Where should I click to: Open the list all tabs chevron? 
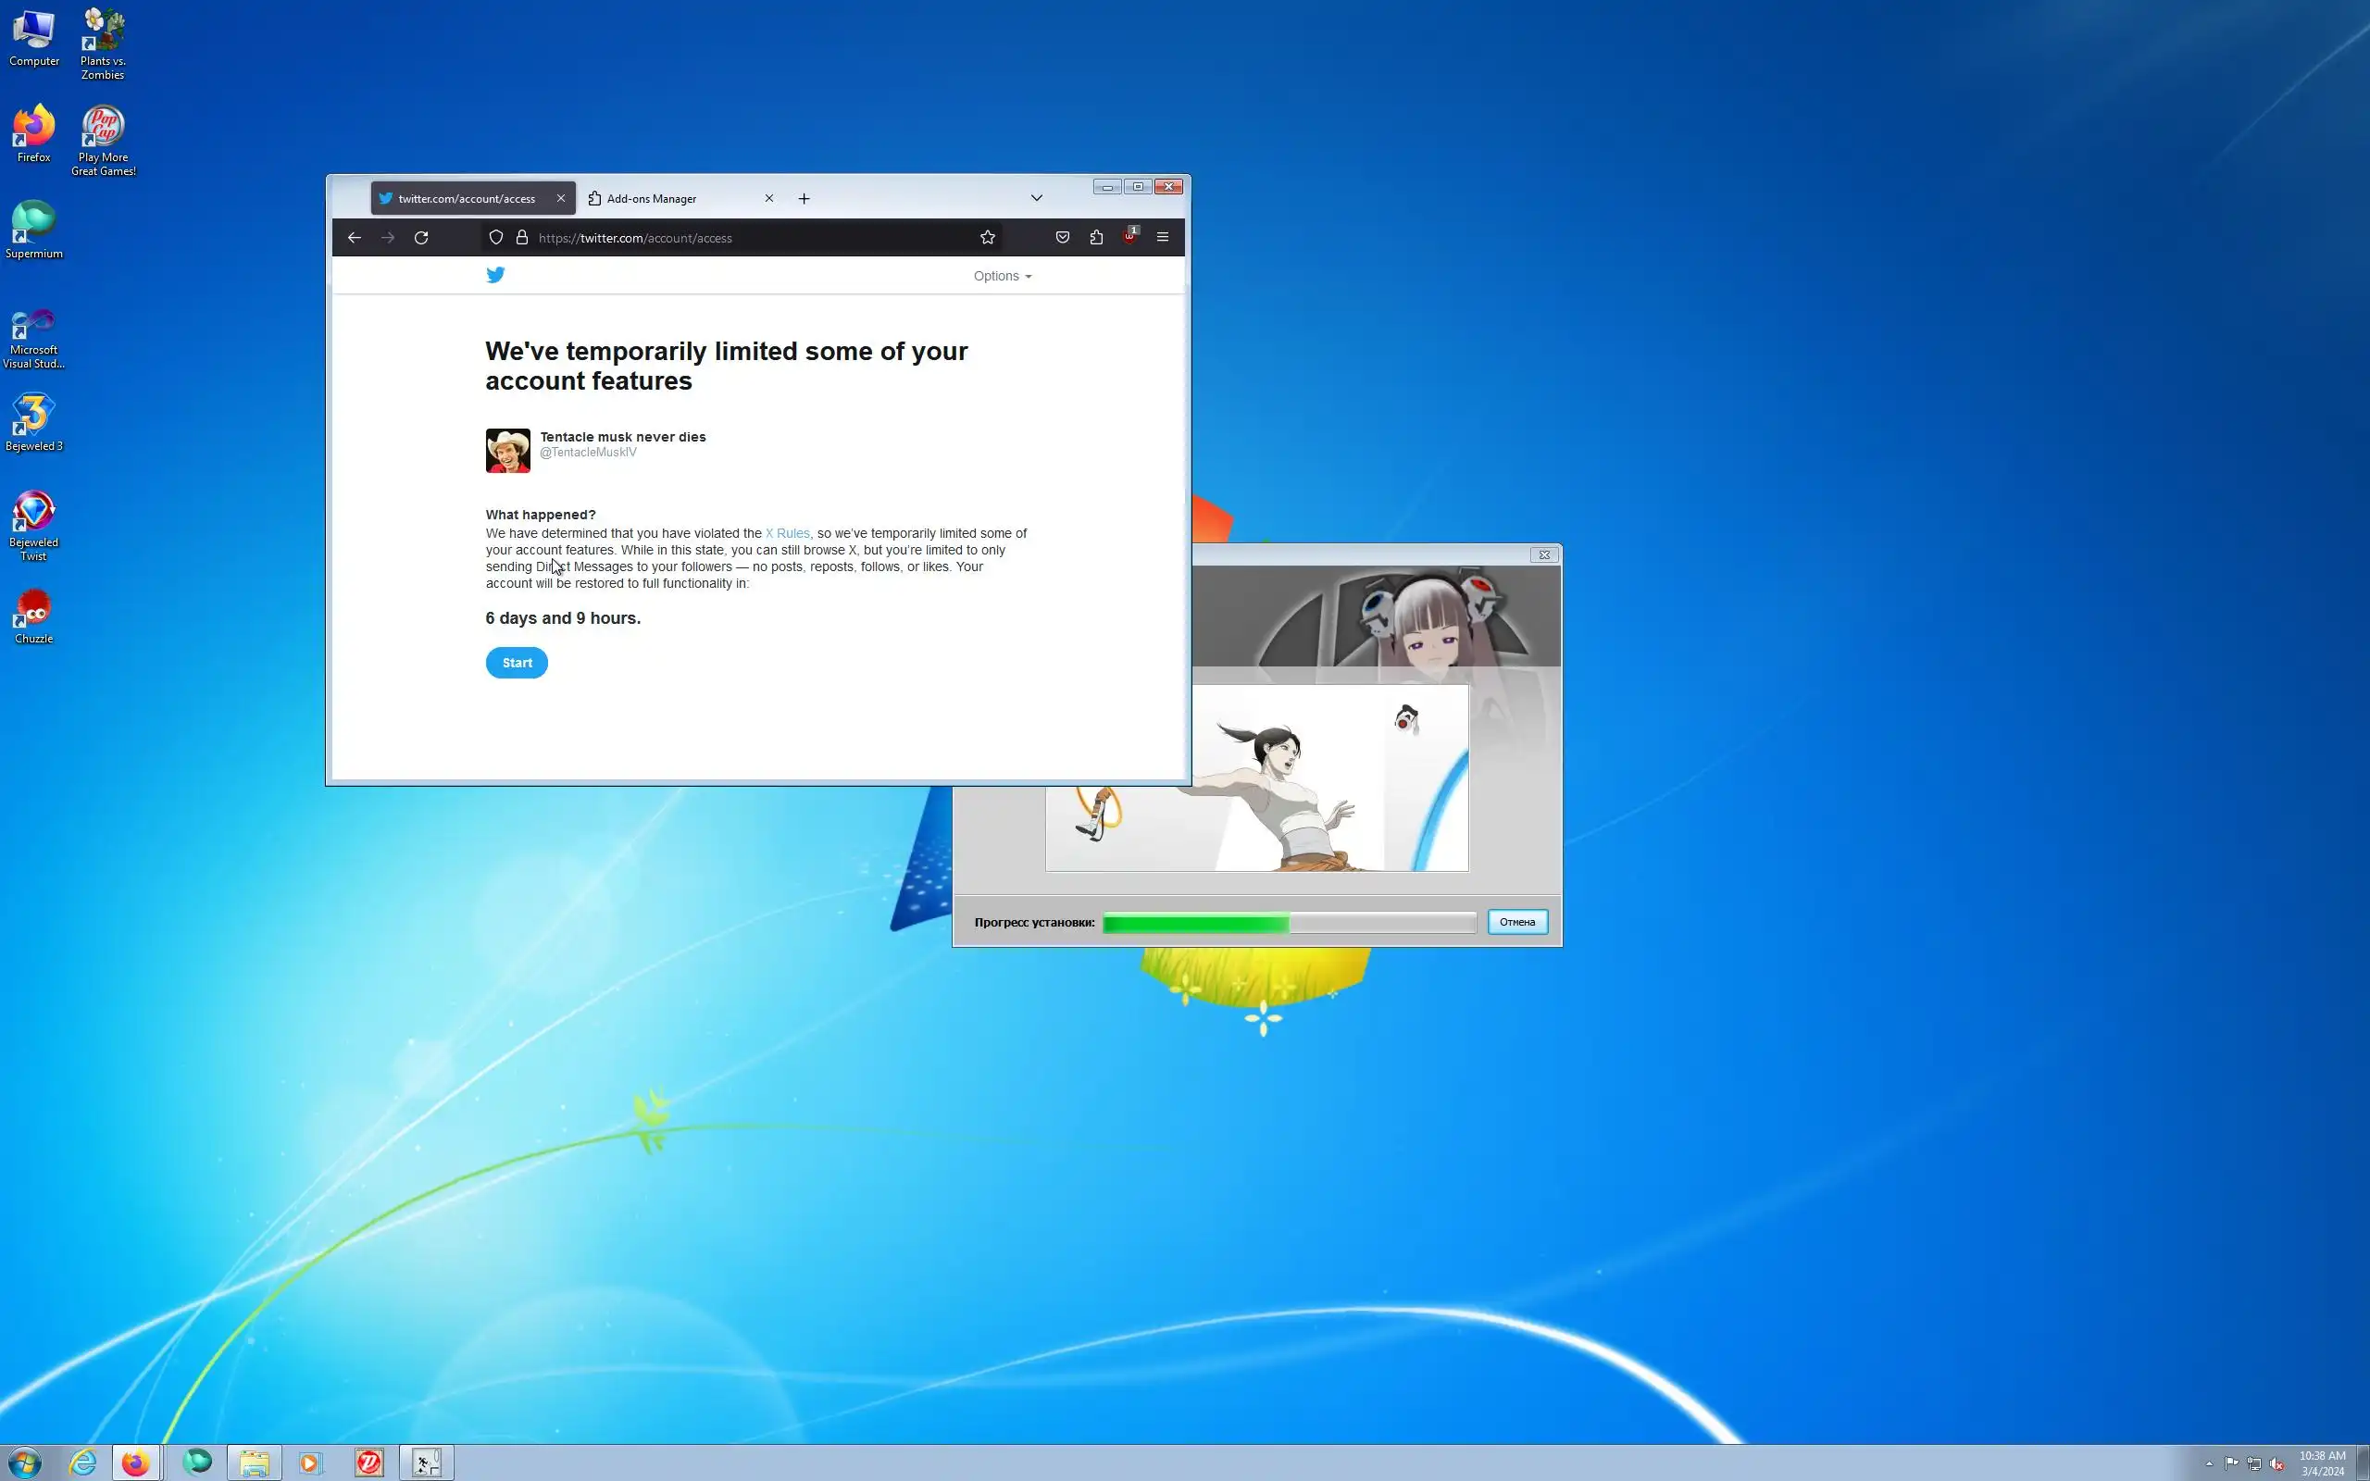click(x=1036, y=198)
